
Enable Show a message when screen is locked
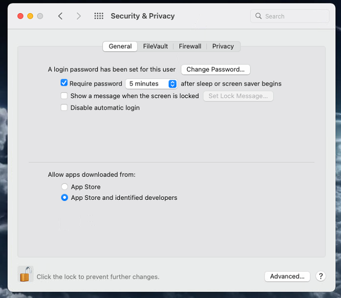[x=64, y=96]
